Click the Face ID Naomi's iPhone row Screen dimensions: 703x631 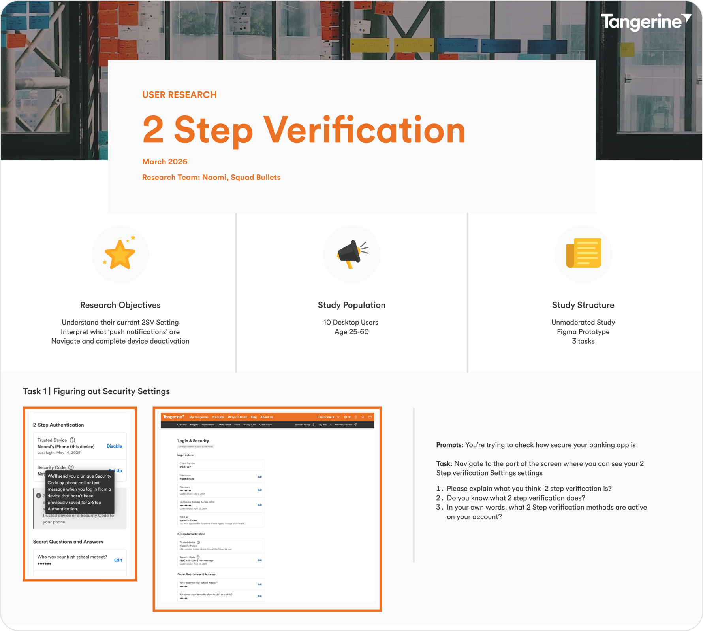coord(221,520)
